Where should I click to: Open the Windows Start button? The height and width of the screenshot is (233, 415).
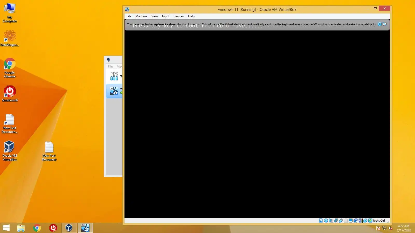pyautogui.click(x=6, y=228)
